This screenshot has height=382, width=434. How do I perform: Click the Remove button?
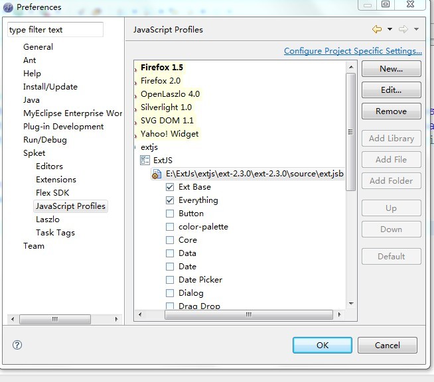coord(391,111)
